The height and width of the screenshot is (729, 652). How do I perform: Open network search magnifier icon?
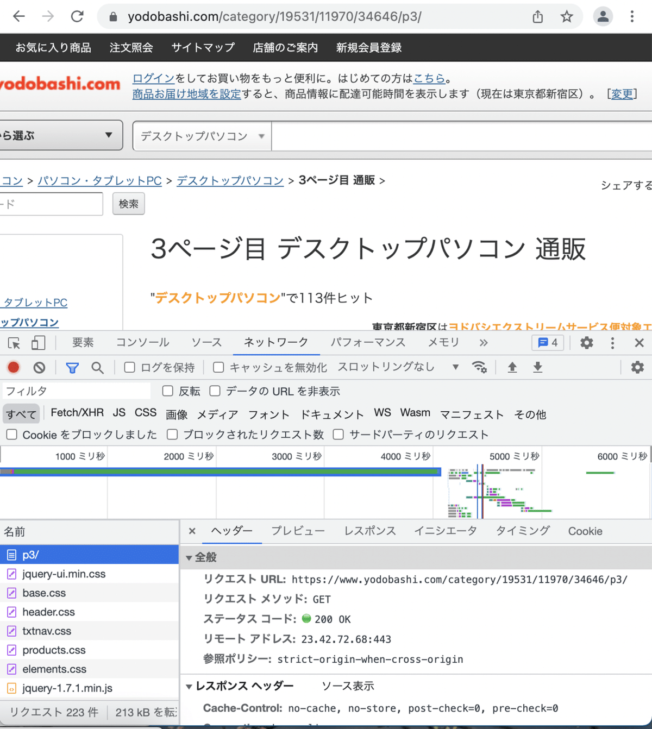click(97, 368)
